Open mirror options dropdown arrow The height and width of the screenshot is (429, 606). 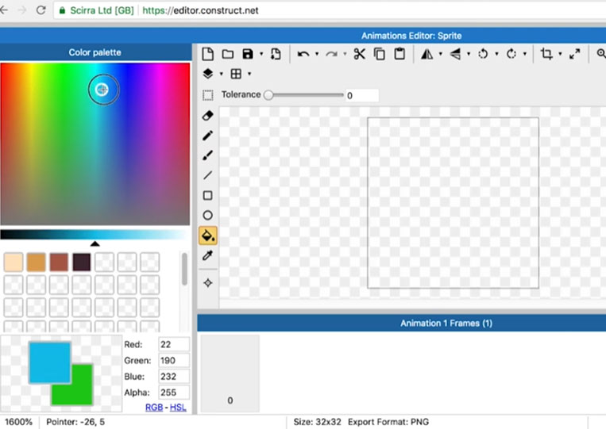pyautogui.click(x=441, y=54)
